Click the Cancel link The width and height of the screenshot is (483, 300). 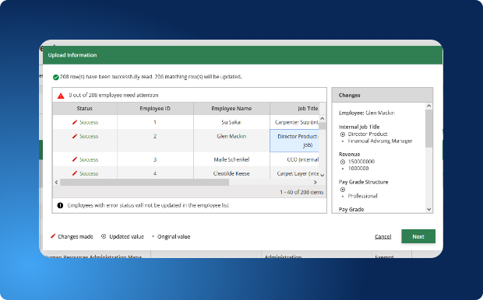383,236
